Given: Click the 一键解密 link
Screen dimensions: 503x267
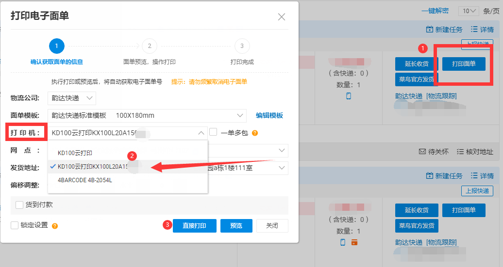Looking at the screenshot, I should click(435, 11).
